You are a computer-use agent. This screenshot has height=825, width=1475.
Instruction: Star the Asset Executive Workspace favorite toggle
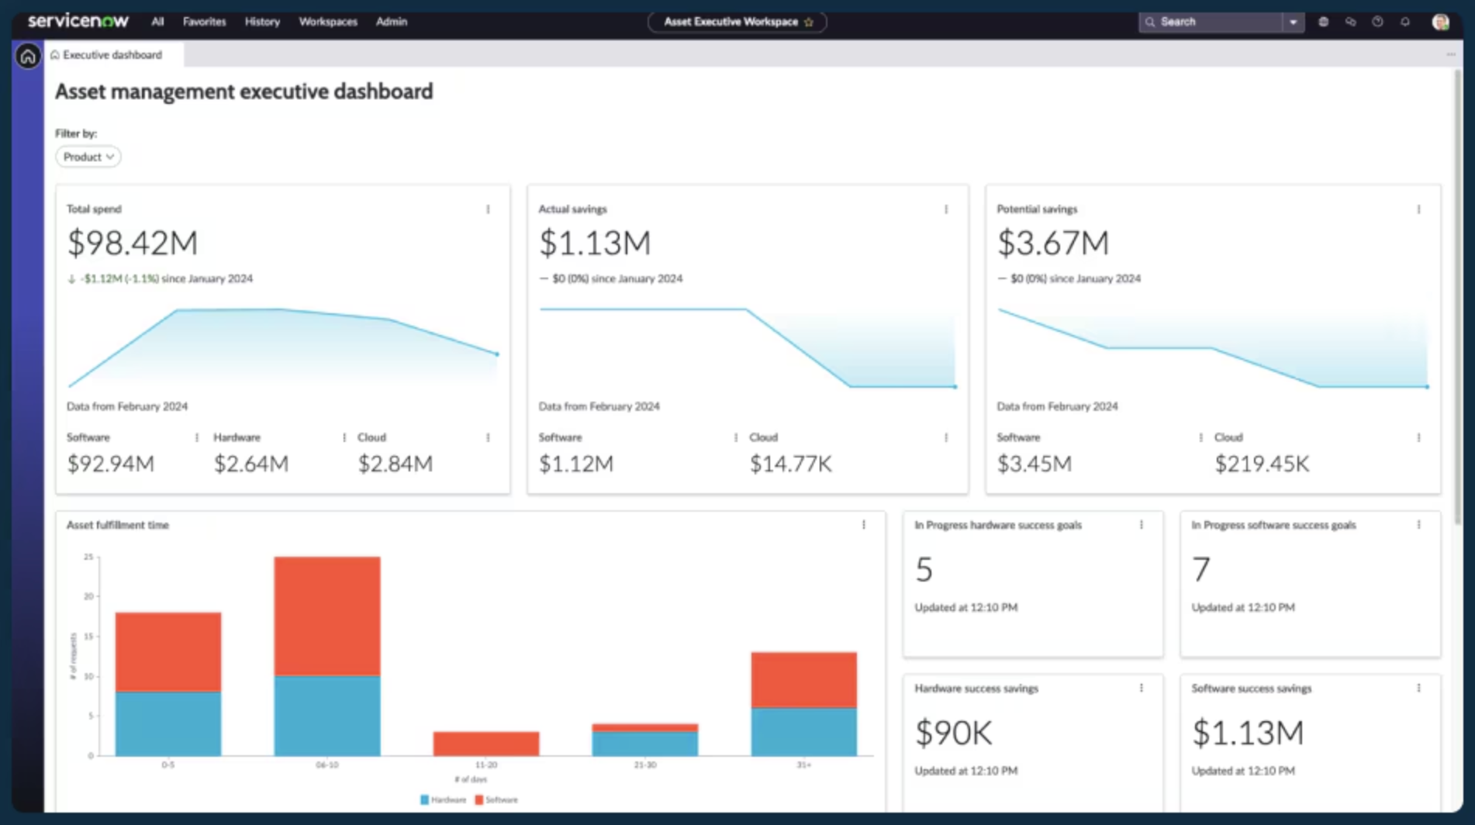click(809, 22)
